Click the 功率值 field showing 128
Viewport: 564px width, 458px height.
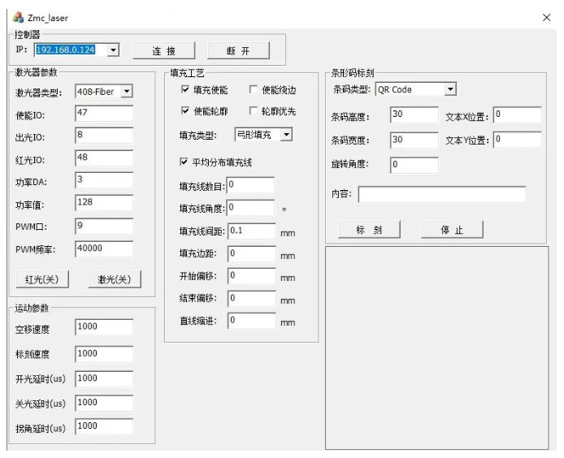coord(104,203)
